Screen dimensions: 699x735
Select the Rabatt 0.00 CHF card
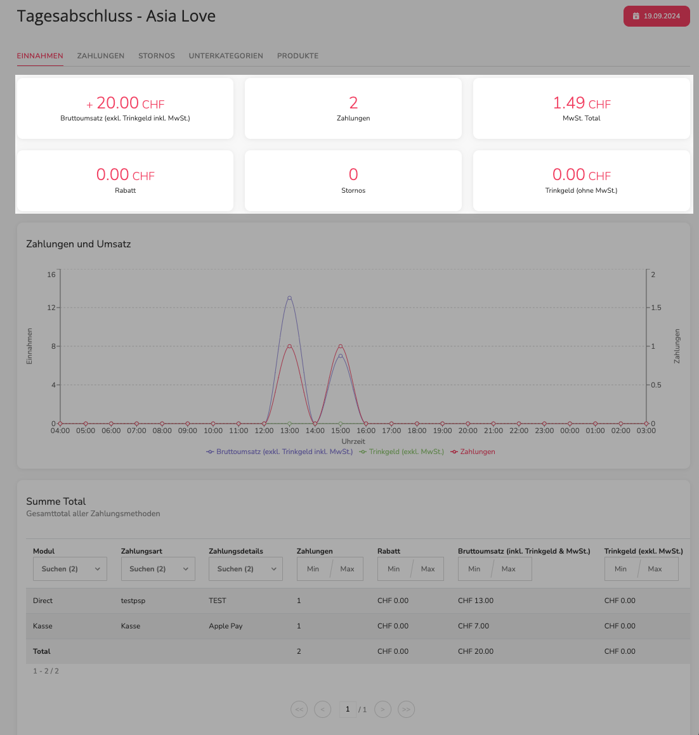point(125,181)
